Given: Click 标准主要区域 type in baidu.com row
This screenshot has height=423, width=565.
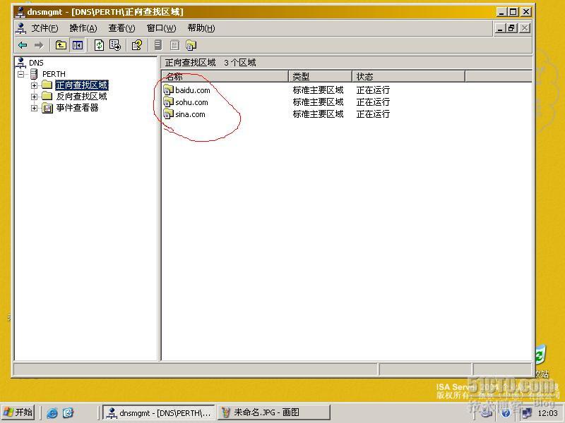Looking at the screenshot, I should click(319, 90).
